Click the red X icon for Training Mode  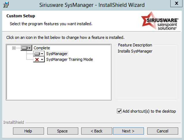click(x=37, y=60)
